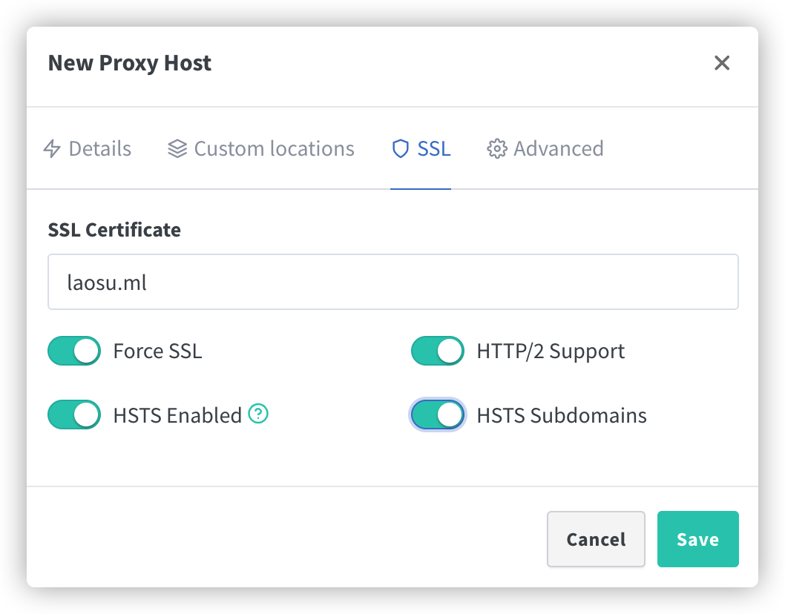
Task: Toggle the HSTS Enabled switch
Action: tap(74, 415)
